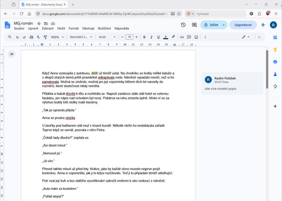Check the cloud save status icon

pos(53,23)
